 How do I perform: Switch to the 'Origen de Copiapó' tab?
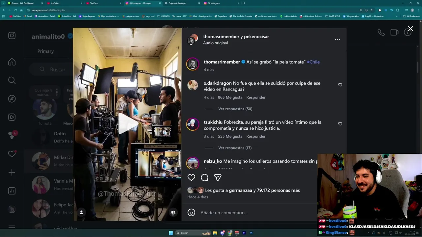(182, 3)
